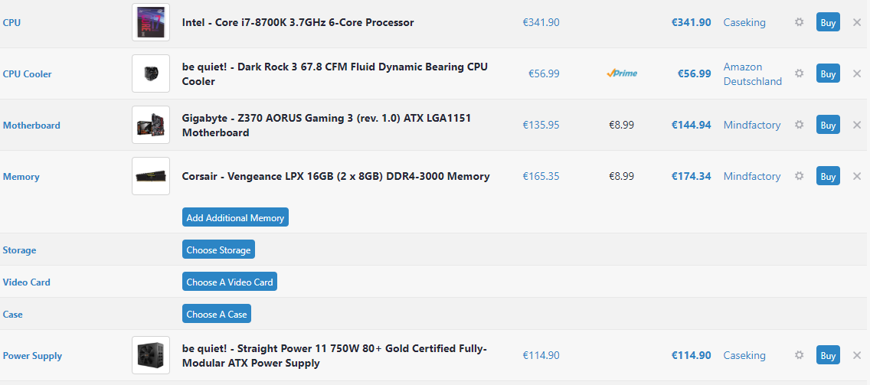Screen dimensions: 870x385
Task: Buy the Intel Core i7-8700K from Caseking
Action: 828,23
